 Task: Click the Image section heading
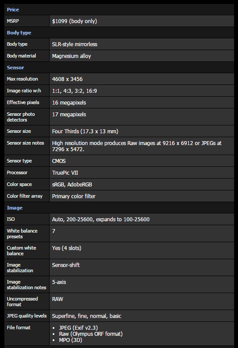tap(15, 208)
